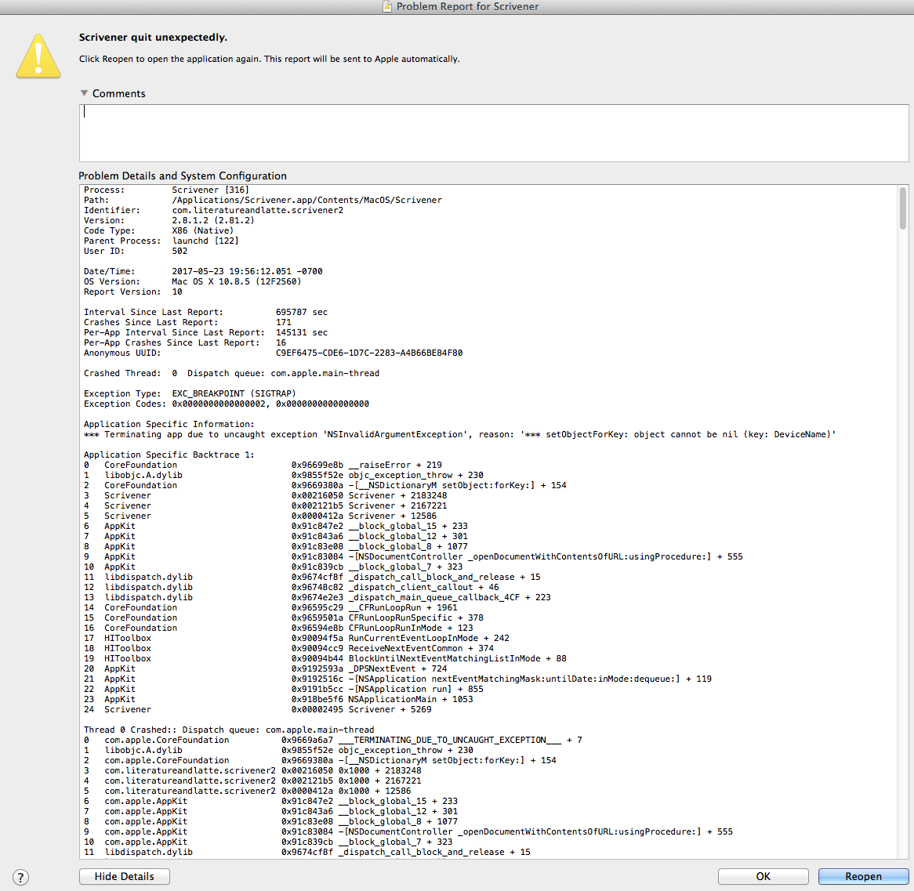The width and height of the screenshot is (914, 891).
Task: Click the yellow warning alert icon
Action: click(x=38, y=56)
